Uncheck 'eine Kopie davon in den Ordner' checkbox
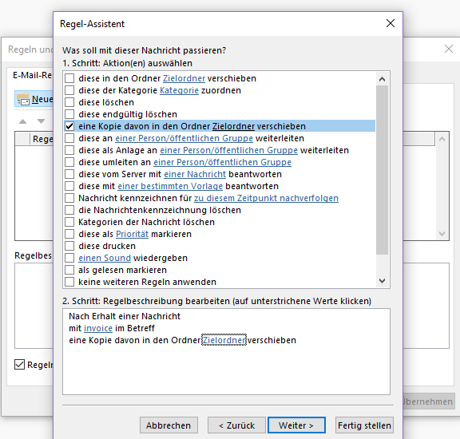Viewport: 460px width, 439px height. click(69, 126)
